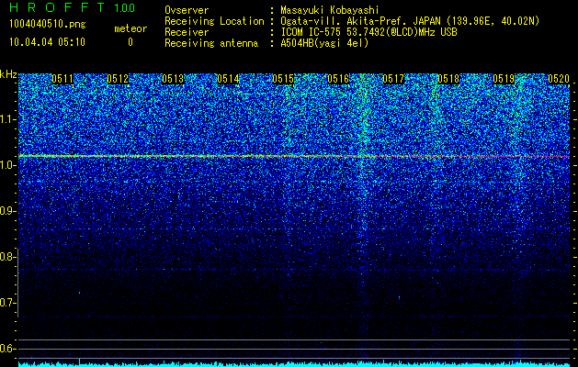The height and width of the screenshot is (367, 578).
Task: Click the 0512 time marker
Action: 118,79
